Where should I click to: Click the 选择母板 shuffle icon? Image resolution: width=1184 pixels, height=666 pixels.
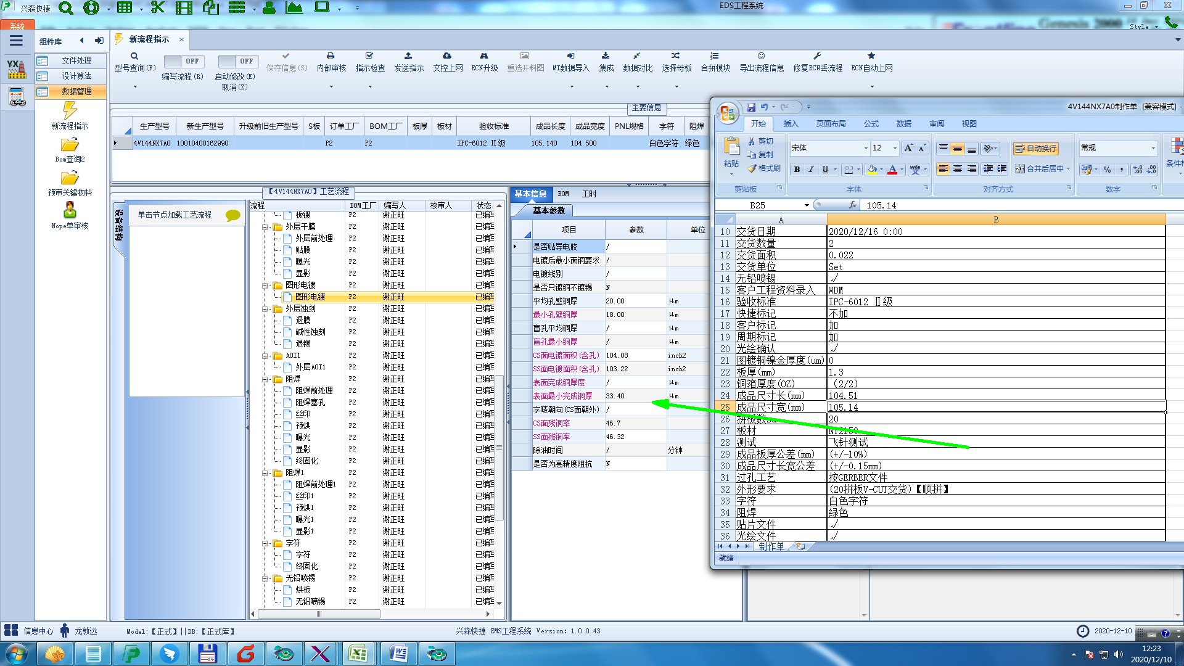pos(676,56)
